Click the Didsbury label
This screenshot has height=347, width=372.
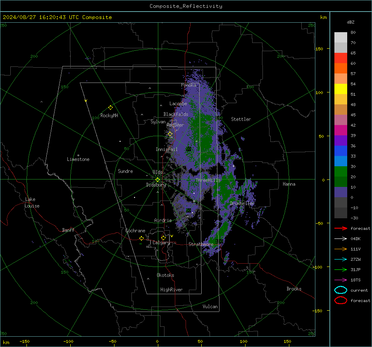156,185
